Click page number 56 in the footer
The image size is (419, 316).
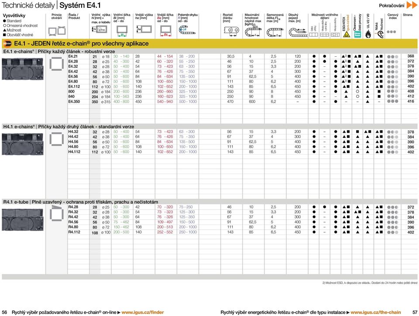4,312
